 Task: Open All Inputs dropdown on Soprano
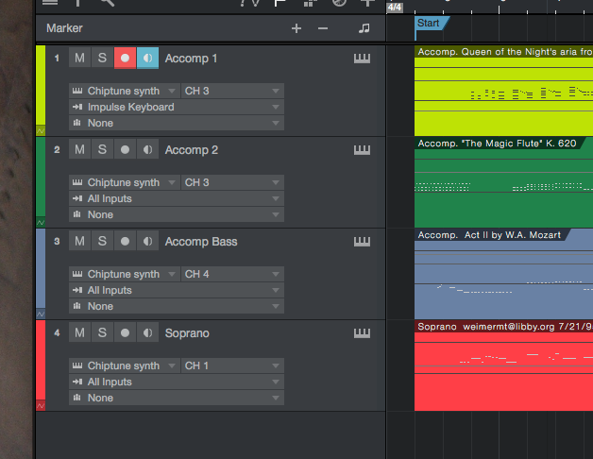point(177,382)
